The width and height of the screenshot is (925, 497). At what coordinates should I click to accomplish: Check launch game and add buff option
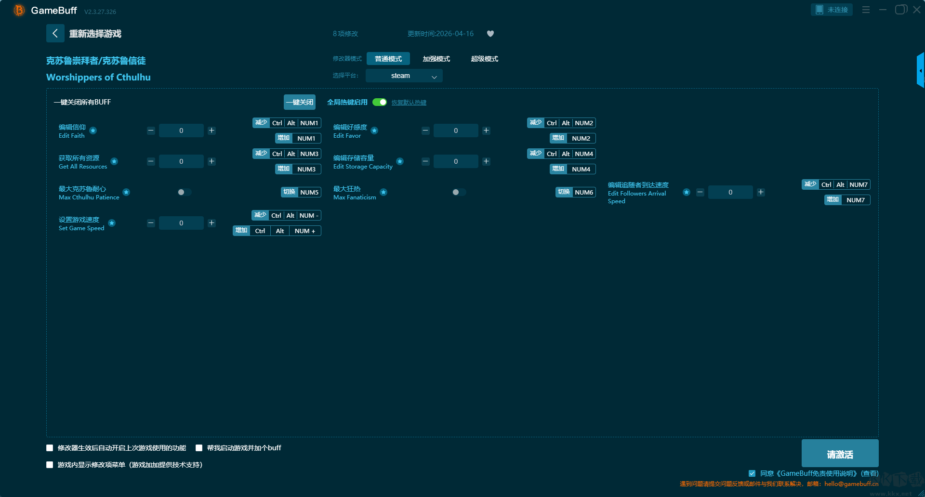pyautogui.click(x=199, y=448)
